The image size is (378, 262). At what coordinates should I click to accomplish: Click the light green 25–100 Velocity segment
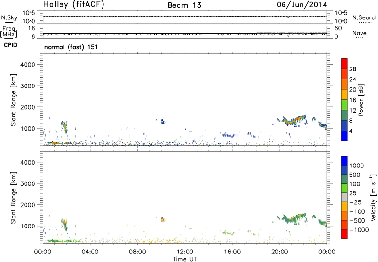pyautogui.click(x=344, y=188)
